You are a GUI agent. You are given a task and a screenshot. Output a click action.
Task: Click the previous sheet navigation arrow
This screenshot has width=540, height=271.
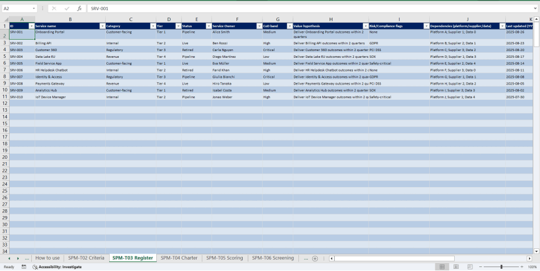coord(9,259)
